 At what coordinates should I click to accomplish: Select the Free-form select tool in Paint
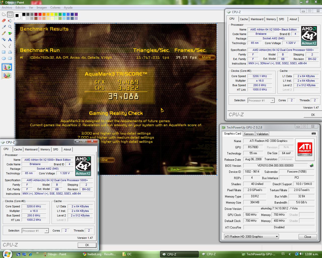4,15
